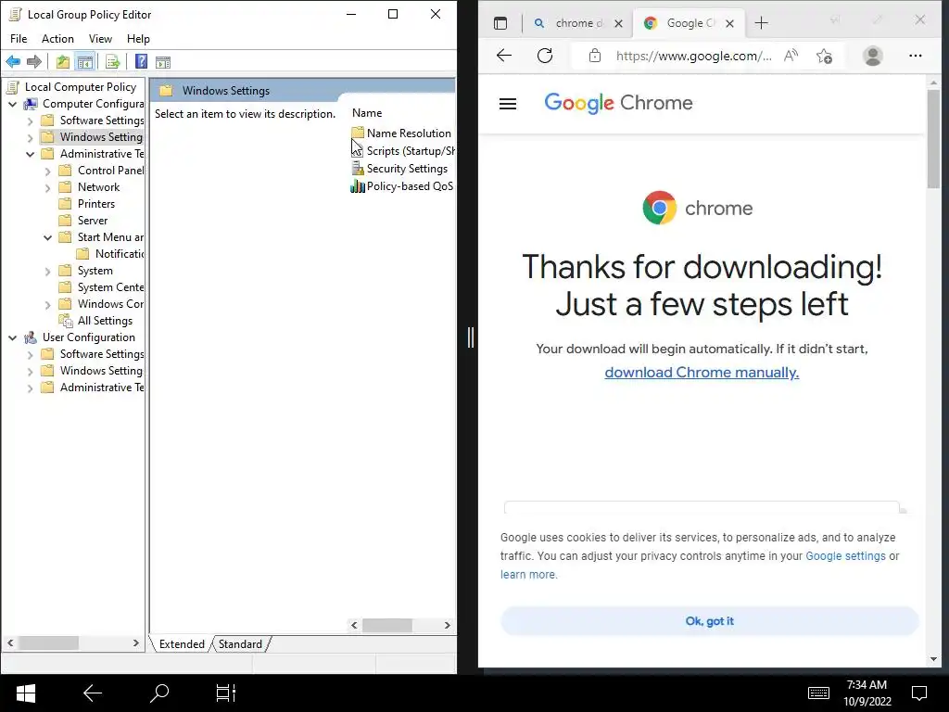
Task: Expand Windows Settings under Computer Configuration
Action: tap(31, 138)
